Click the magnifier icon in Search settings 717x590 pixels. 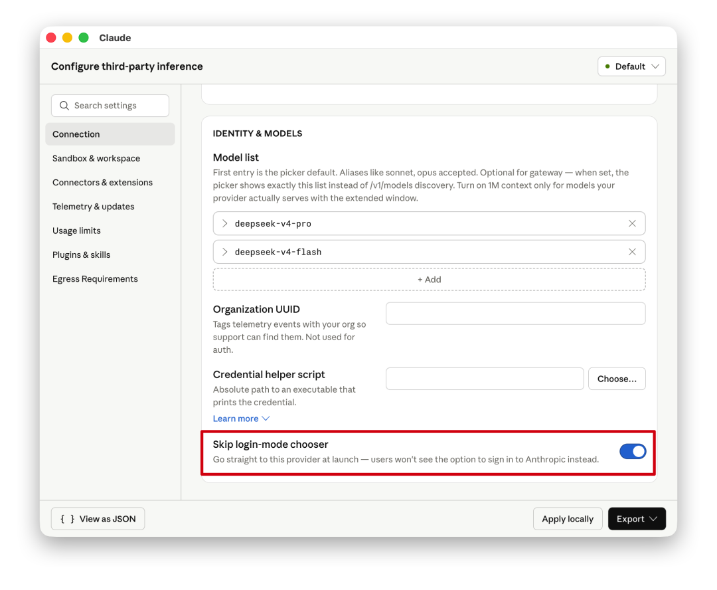(x=64, y=106)
